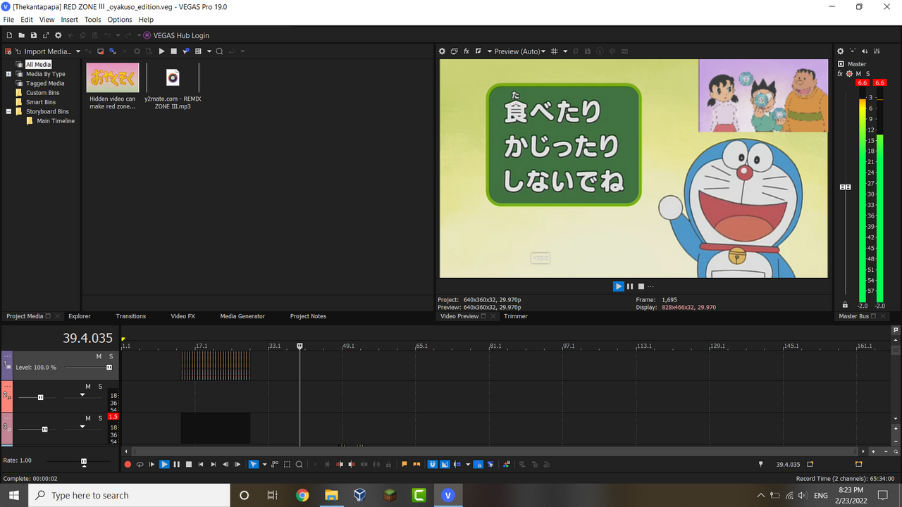Click Master bus fx button
This screenshot has width=902, height=507.
tap(840, 74)
